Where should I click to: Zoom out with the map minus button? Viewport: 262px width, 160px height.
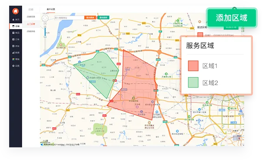[45, 51]
